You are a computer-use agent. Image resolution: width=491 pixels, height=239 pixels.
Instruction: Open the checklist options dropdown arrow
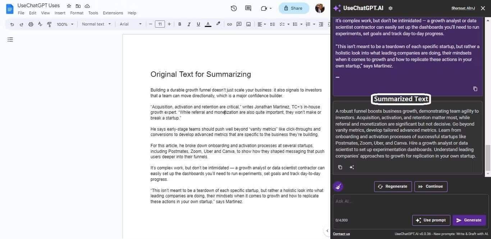tap(288, 24)
